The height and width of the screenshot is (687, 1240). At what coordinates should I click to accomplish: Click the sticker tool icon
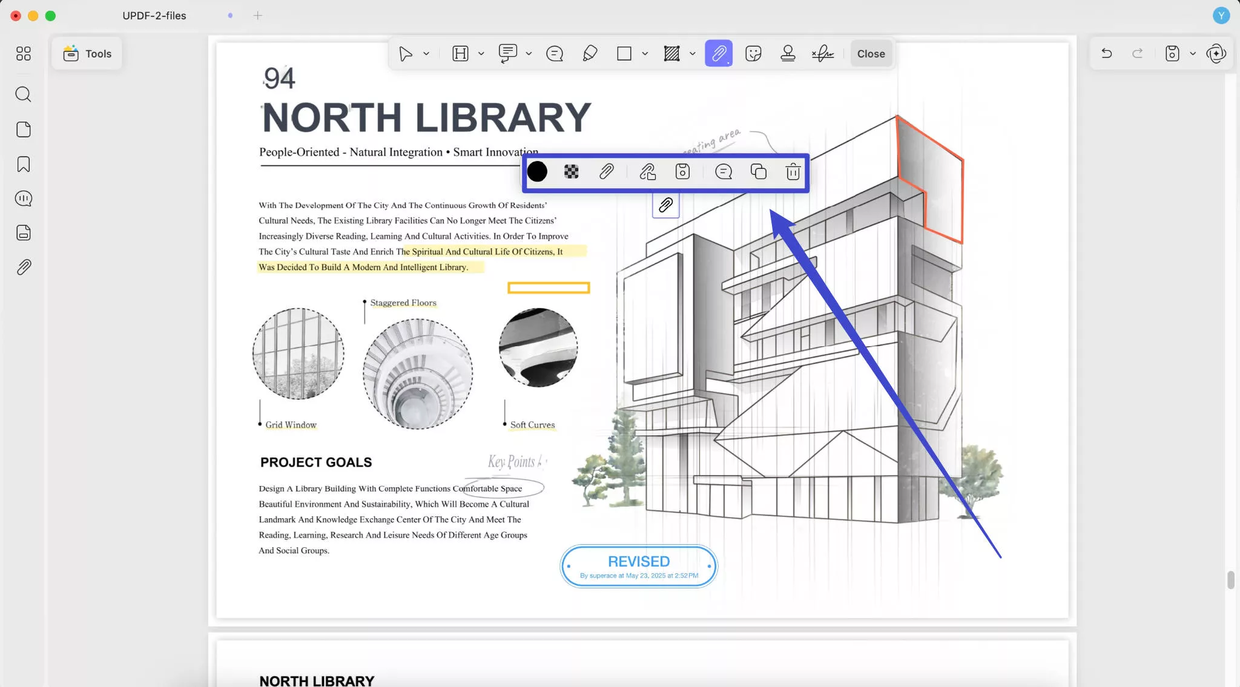coord(753,54)
